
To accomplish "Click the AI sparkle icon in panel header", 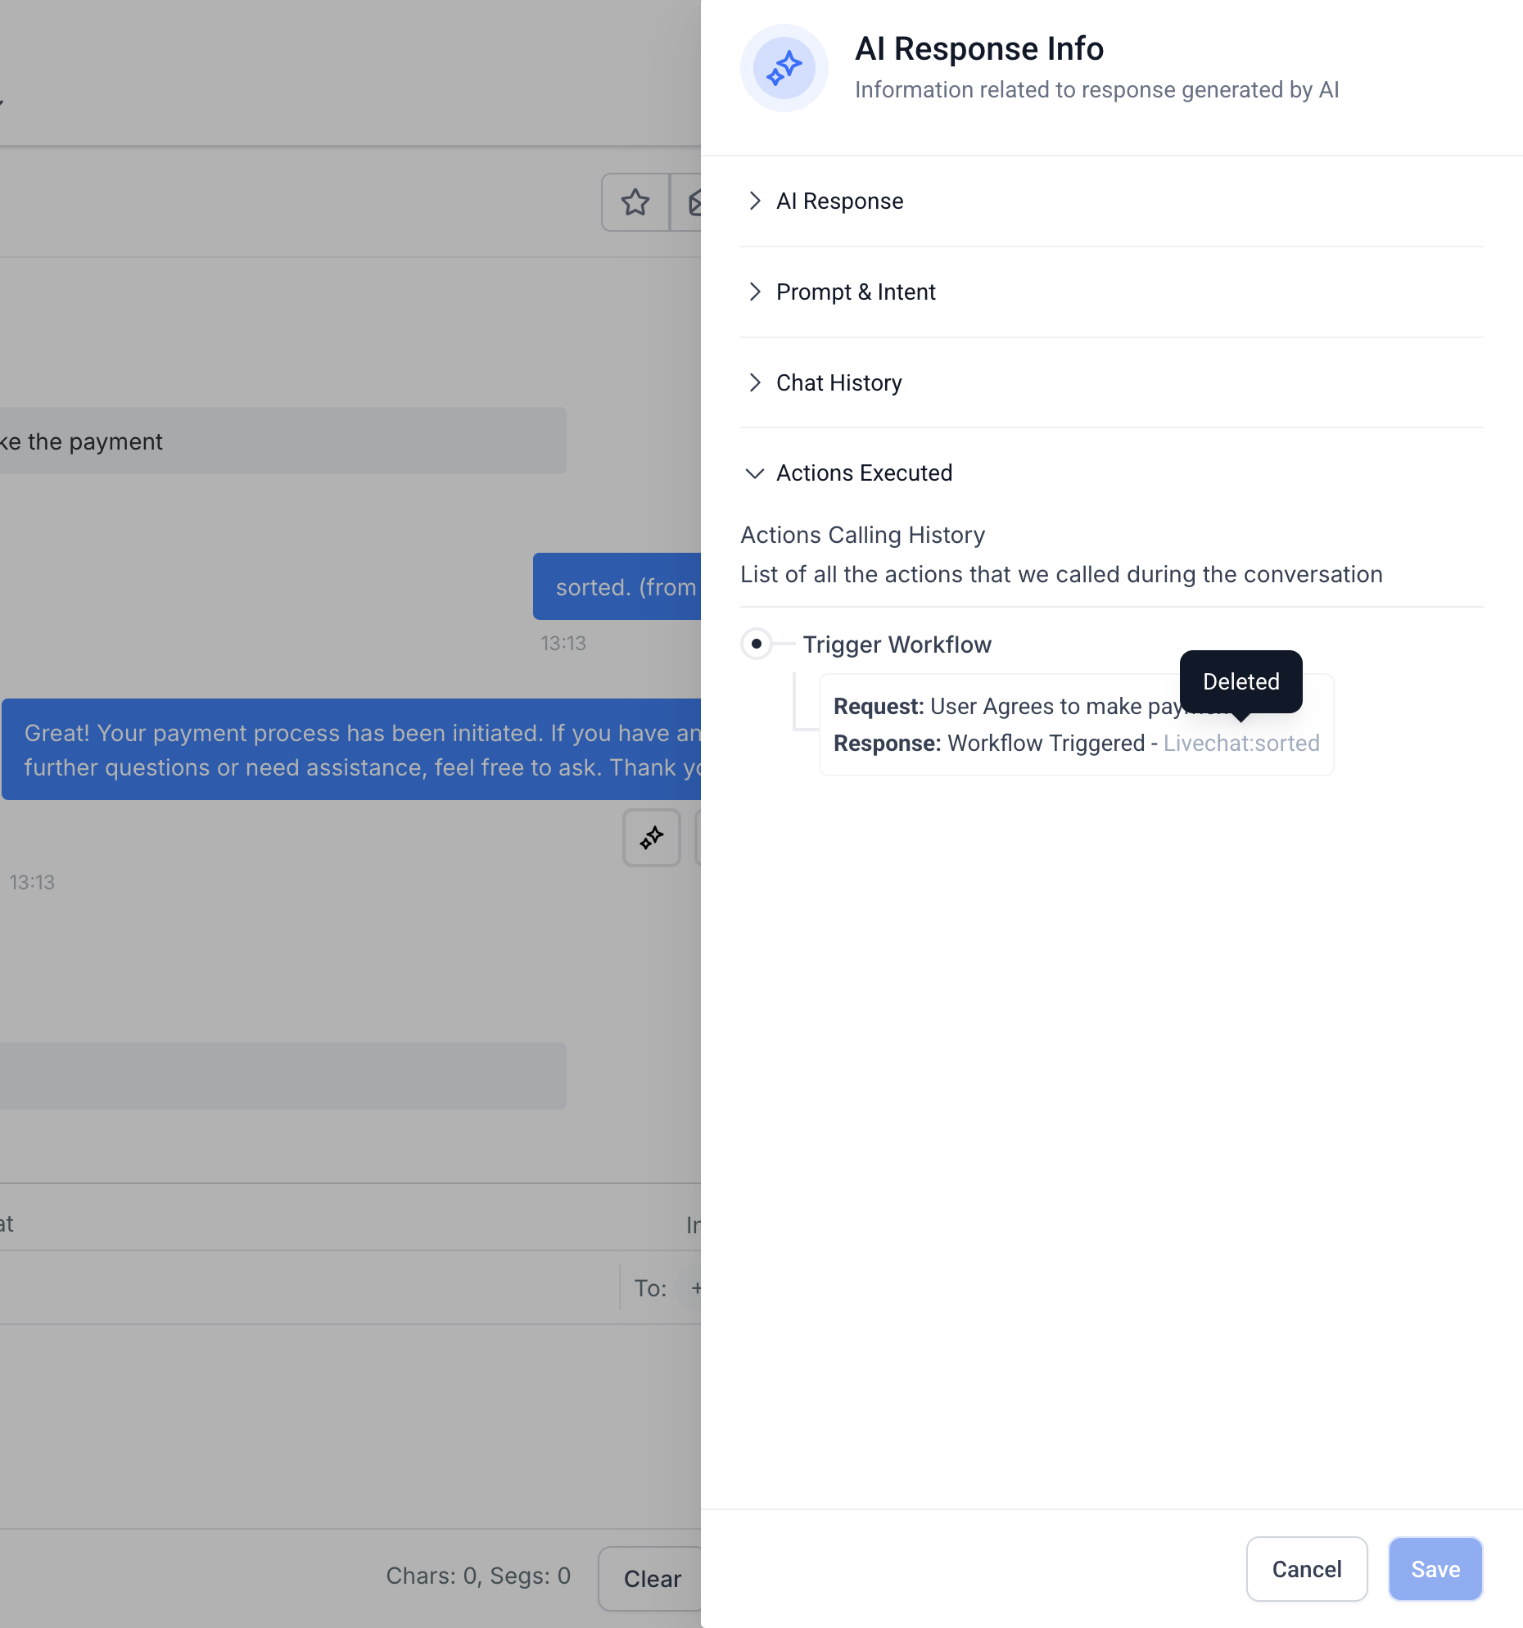I will coord(784,68).
